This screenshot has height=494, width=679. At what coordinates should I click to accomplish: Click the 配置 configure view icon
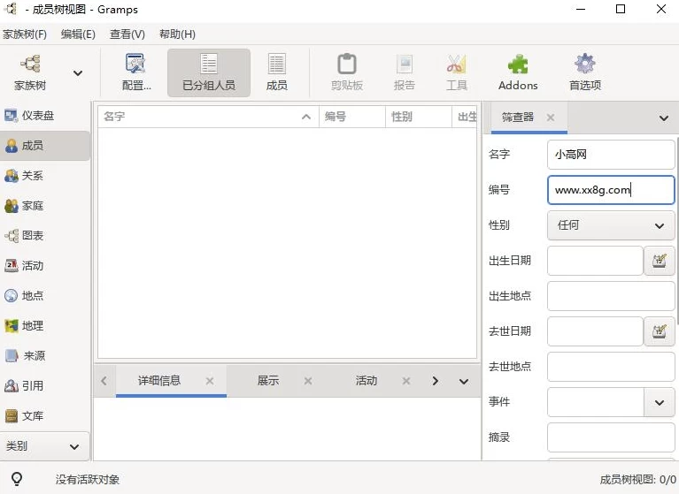pyautogui.click(x=135, y=72)
